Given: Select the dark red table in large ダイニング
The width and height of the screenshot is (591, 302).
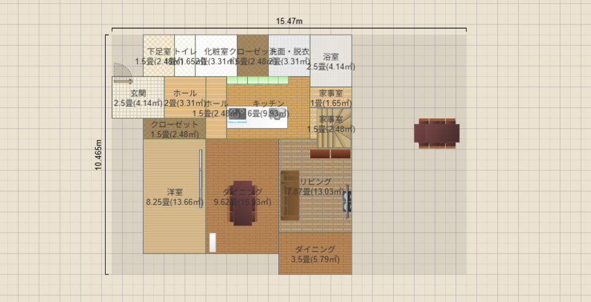Looking at the screenshot, I should coord(243,203).
